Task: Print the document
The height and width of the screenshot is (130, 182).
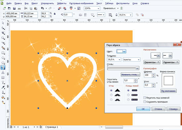Action: [x=19, y=8]
